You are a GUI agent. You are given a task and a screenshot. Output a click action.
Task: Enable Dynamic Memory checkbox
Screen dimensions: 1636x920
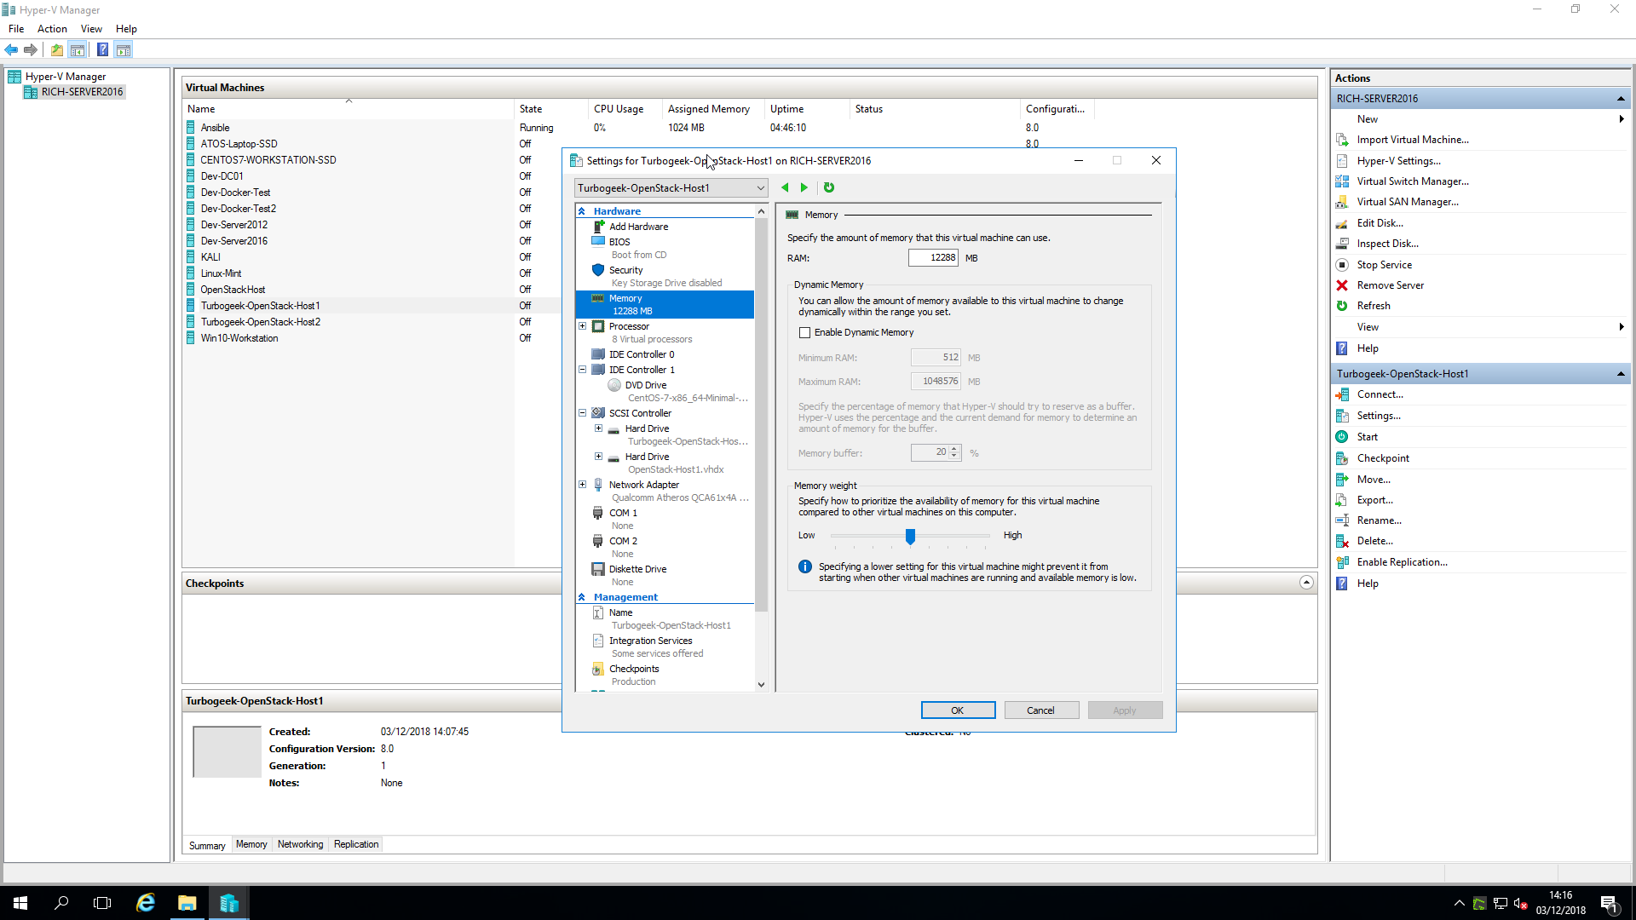pyautogui.click(x=805, y=333)
